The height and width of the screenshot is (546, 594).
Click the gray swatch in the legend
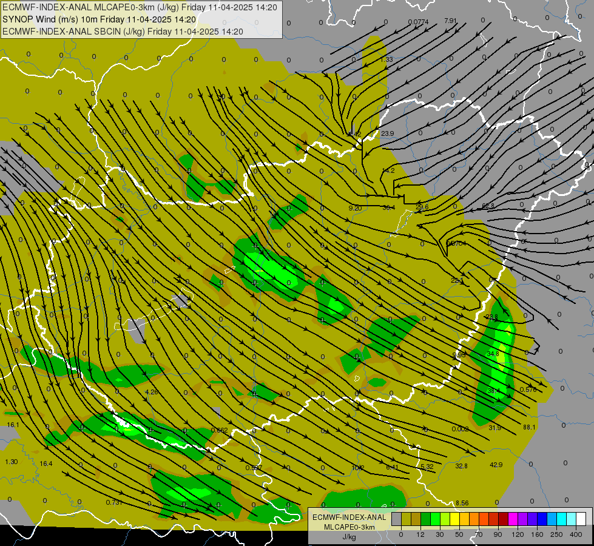tap(396, 519)
